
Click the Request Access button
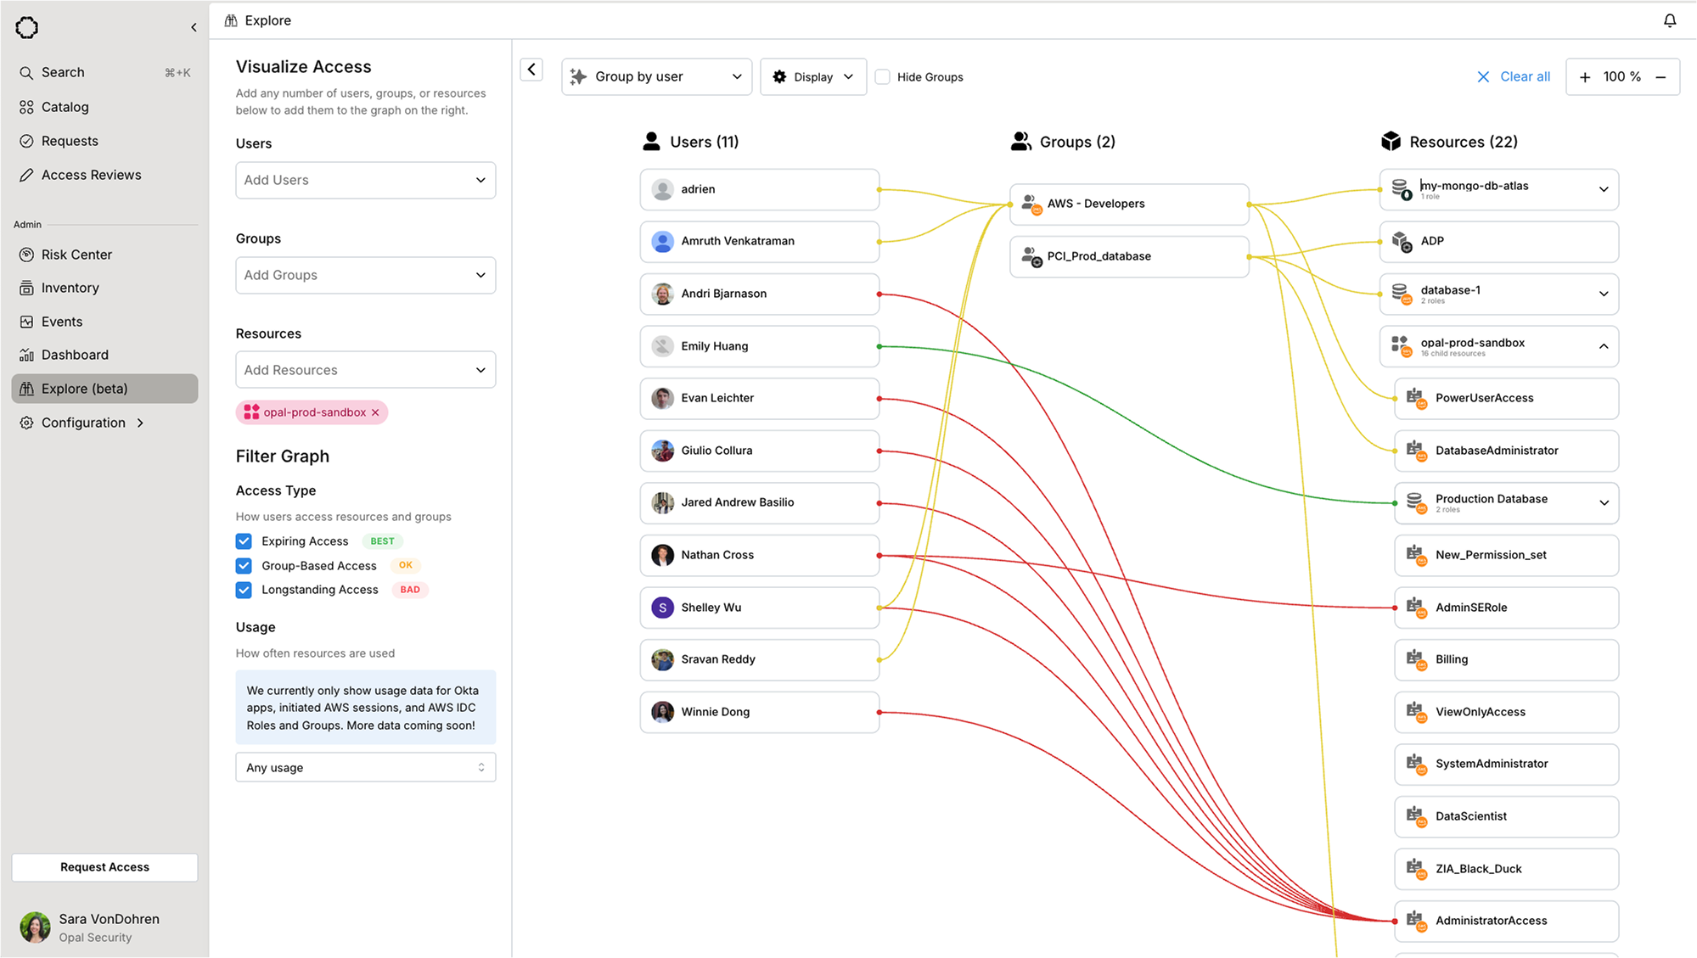point(104,867)
